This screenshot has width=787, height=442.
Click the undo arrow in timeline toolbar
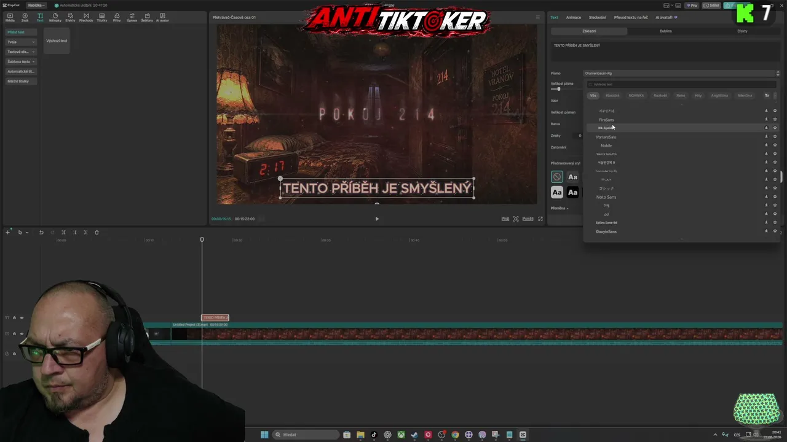(x=41, y=233)
